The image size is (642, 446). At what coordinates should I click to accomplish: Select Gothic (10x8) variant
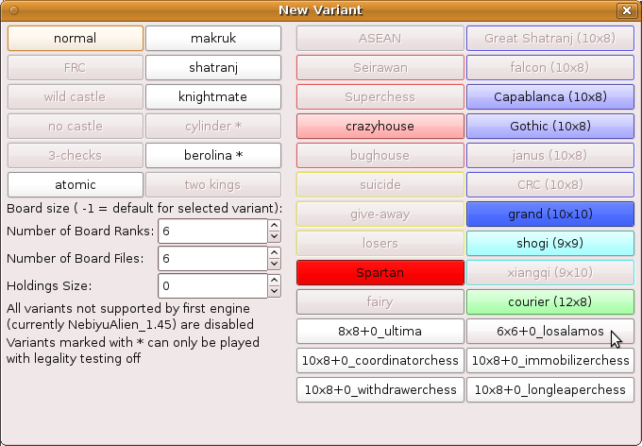pyautogui.click(x=550, y=127)
